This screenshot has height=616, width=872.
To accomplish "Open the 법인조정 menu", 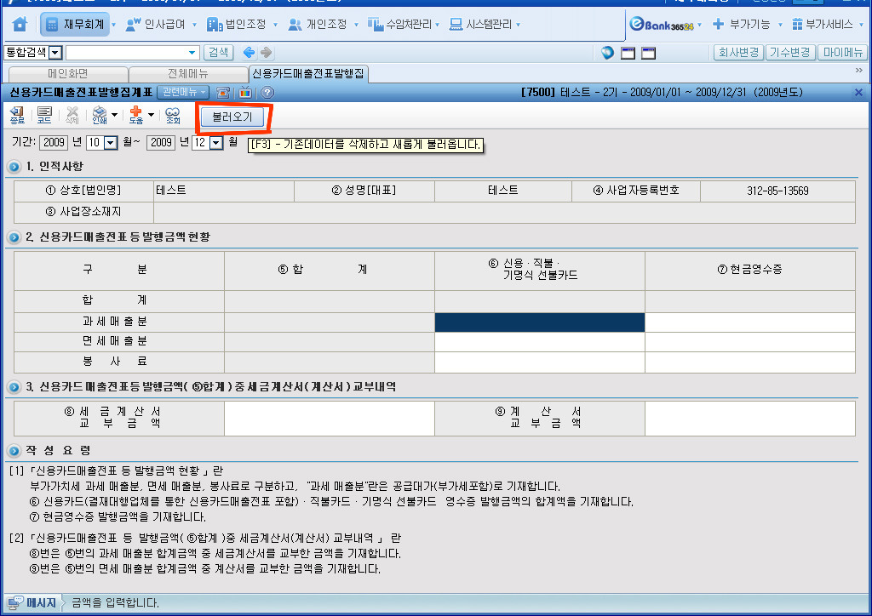I will tap(236, 25).
